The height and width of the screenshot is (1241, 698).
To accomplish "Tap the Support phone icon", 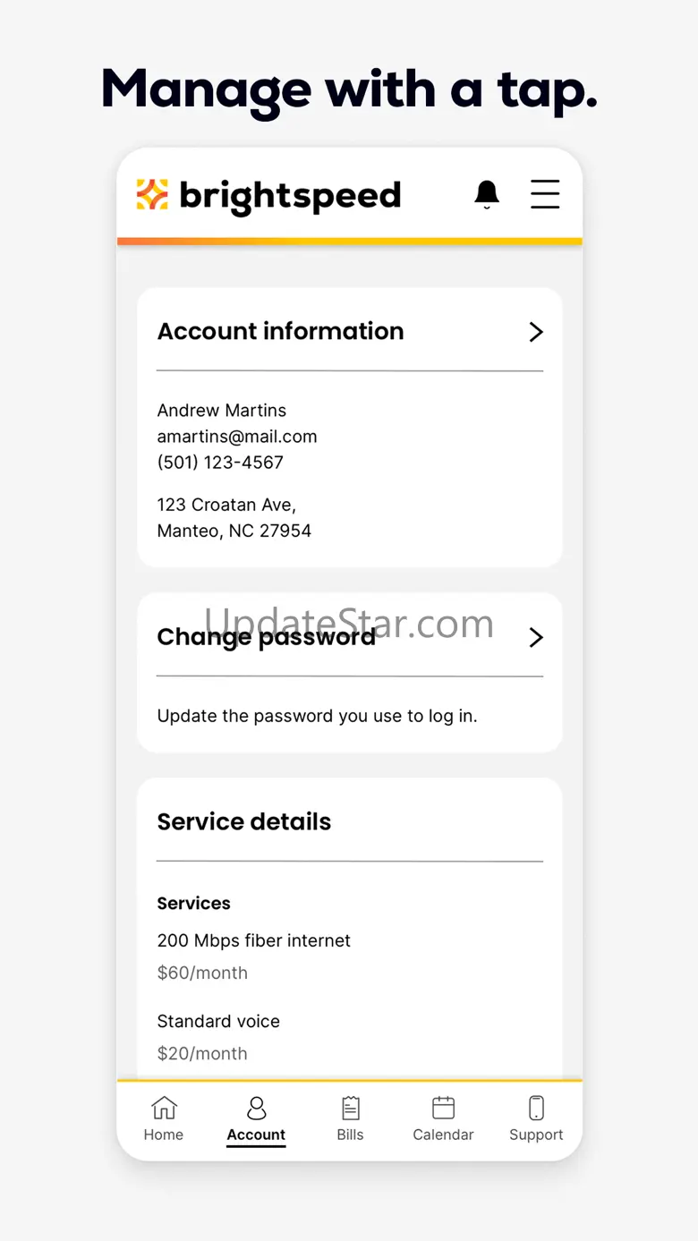I will click(x=536, y=1108).
